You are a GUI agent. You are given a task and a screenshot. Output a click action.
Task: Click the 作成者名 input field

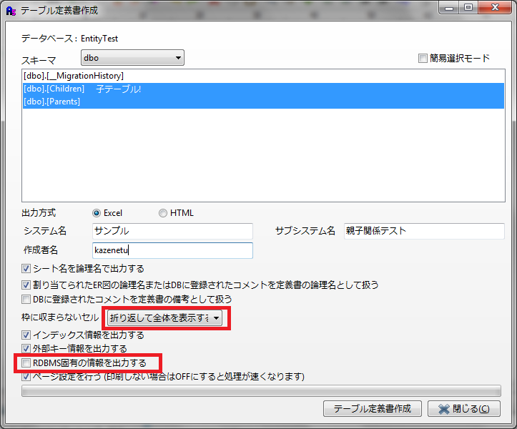[x=172, y=250]
